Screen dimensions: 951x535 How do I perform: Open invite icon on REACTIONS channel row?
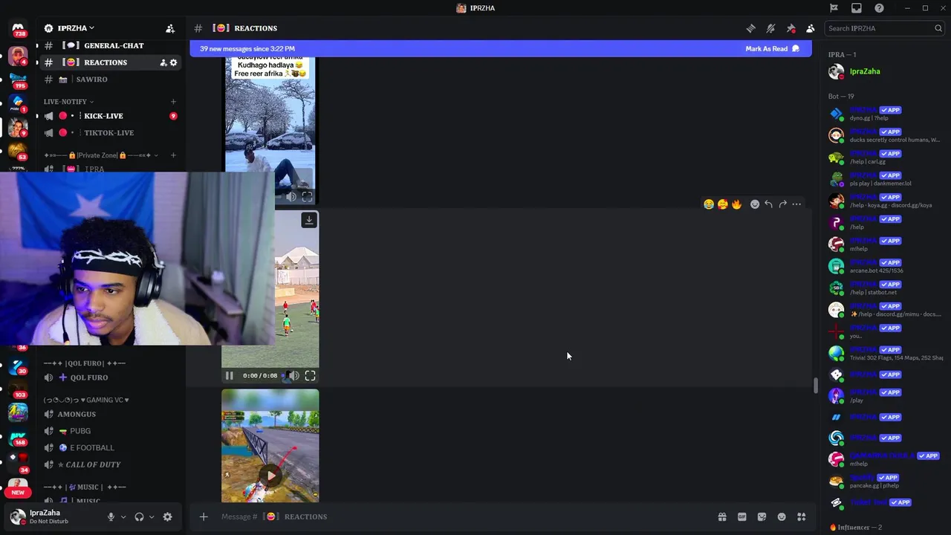[x=163, y=62]
